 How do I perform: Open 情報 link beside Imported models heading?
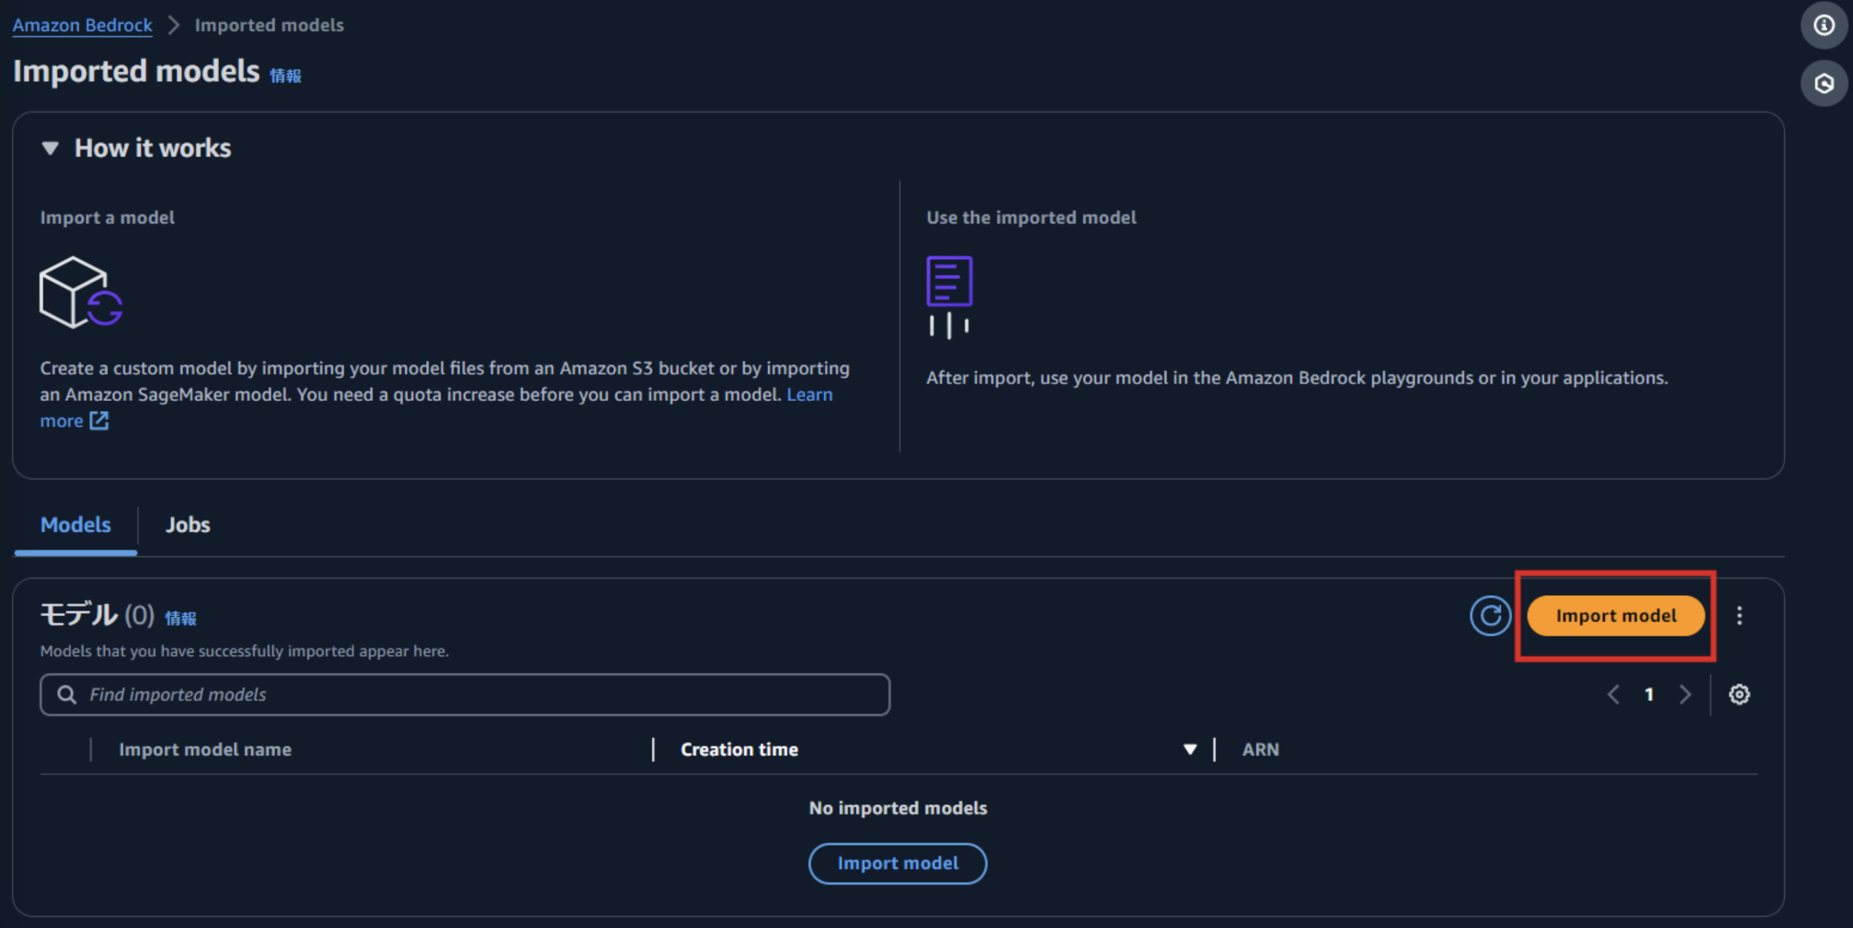pos(285,76)
